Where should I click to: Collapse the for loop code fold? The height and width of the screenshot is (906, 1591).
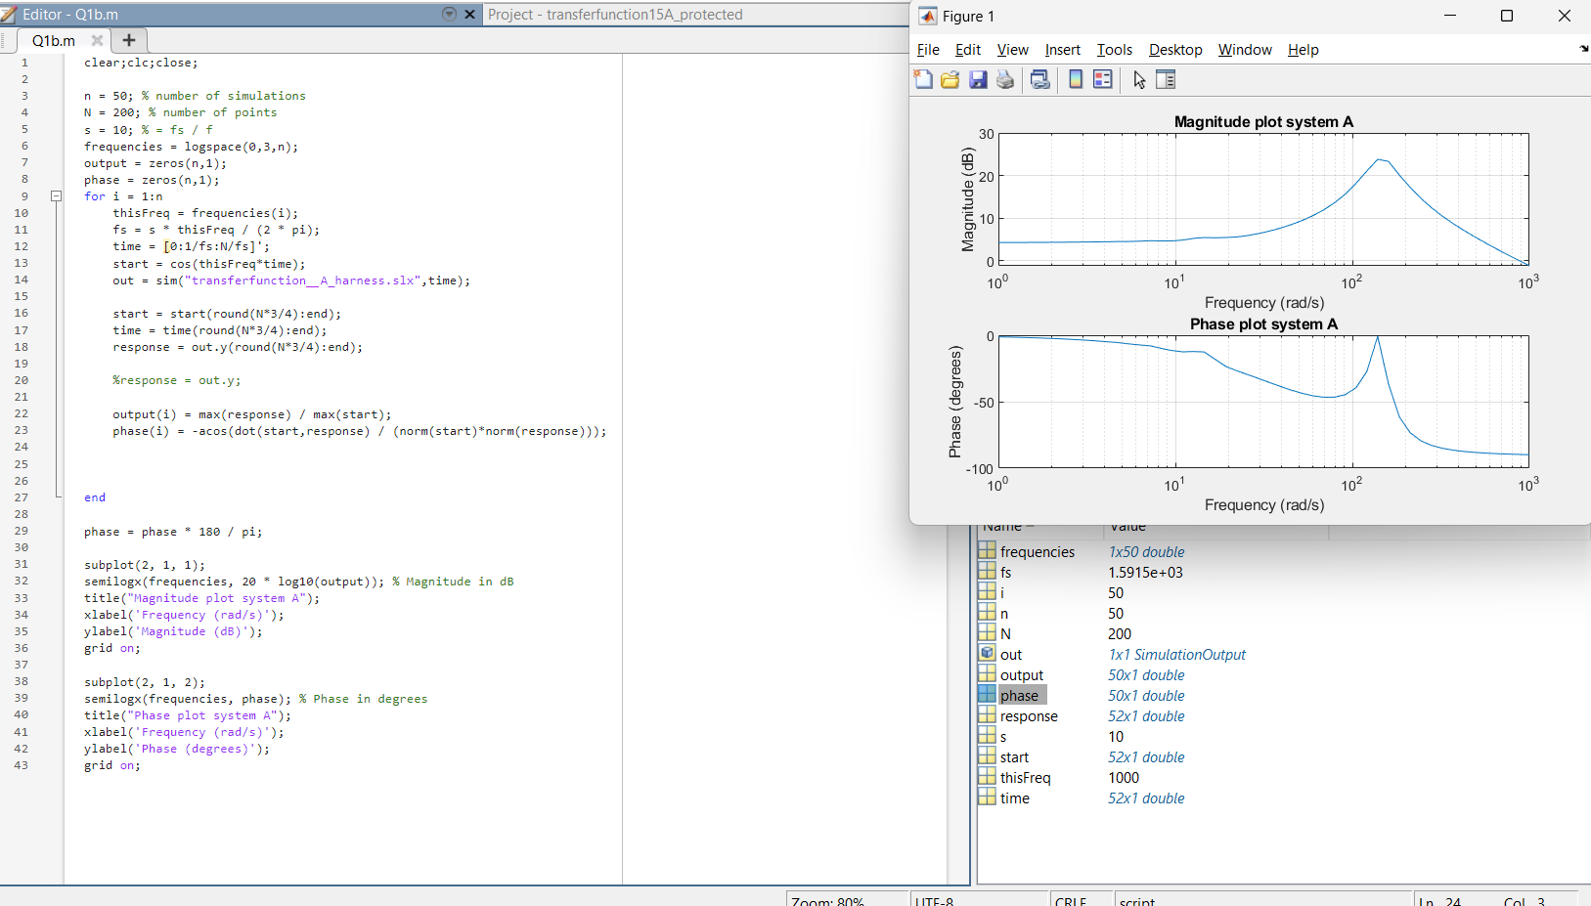click(x=57, y=196)
